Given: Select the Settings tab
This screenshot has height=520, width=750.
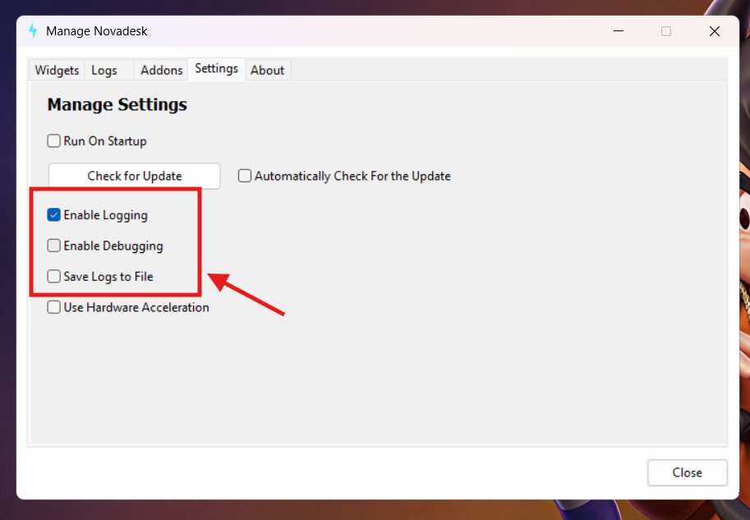Looking at the screenshot, I should (217, 69).
